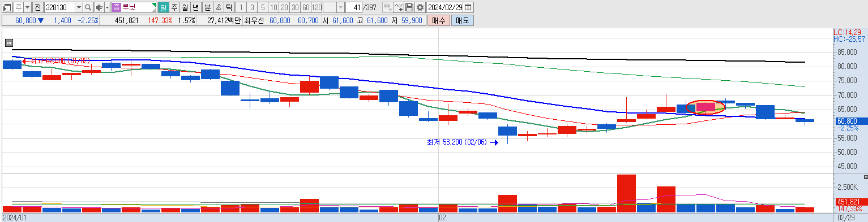Choose the 60 interval button
The image size is (868, 222).
[x=306, y=7]
